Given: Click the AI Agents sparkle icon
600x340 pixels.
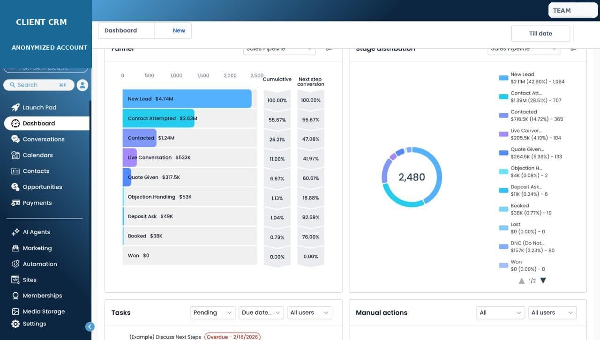Looking at the screenshot, I should pos(15,232).
